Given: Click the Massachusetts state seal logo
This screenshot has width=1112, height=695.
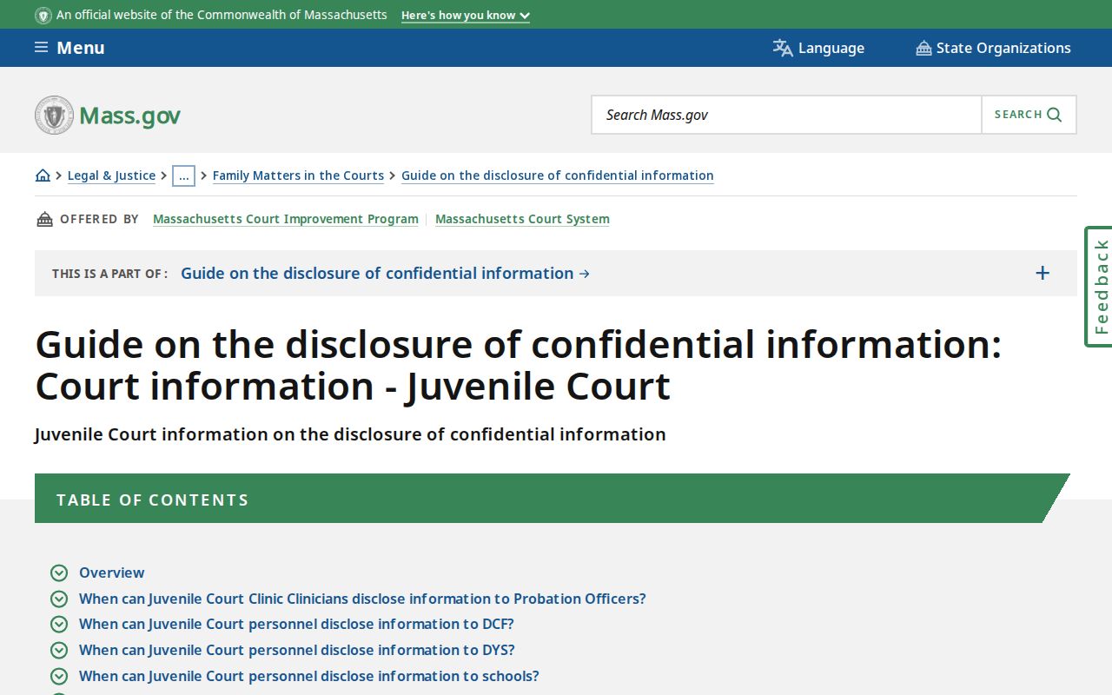Looking at the screenshot, I should coord(54,115).
